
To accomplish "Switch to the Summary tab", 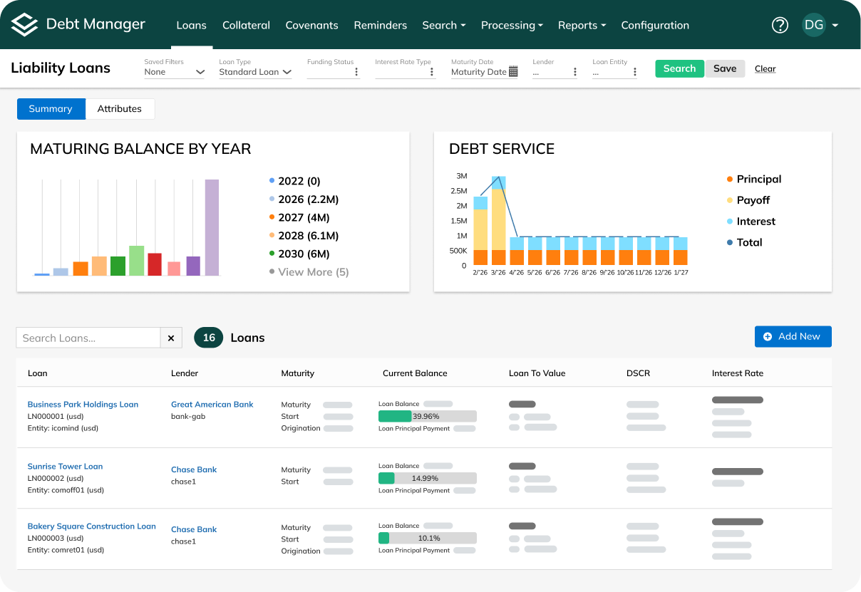I will click(x=51, y=109).
